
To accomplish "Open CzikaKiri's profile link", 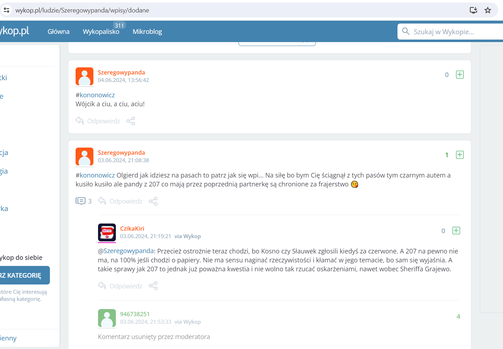I will click(132, 229).
